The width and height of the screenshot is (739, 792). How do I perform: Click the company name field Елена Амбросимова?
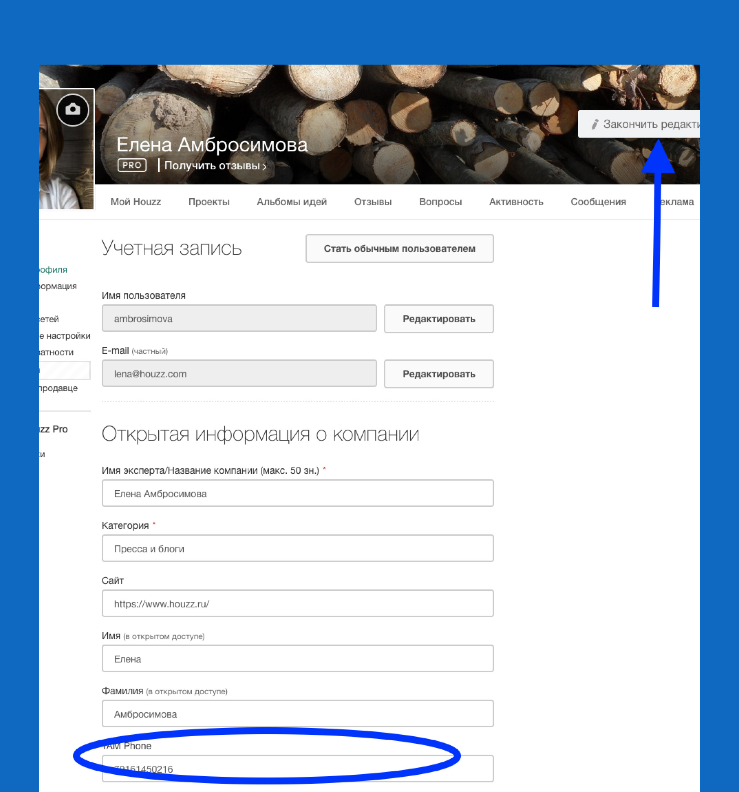tap(297, 493)
